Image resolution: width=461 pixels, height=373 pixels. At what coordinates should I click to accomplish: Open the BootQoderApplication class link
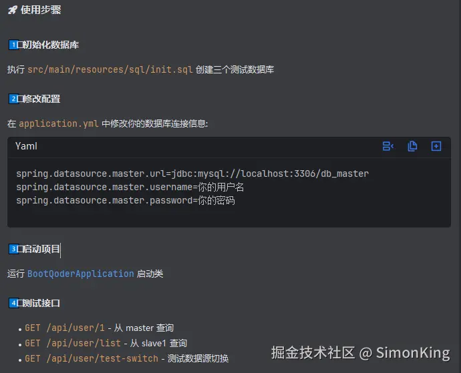point(80,274)
